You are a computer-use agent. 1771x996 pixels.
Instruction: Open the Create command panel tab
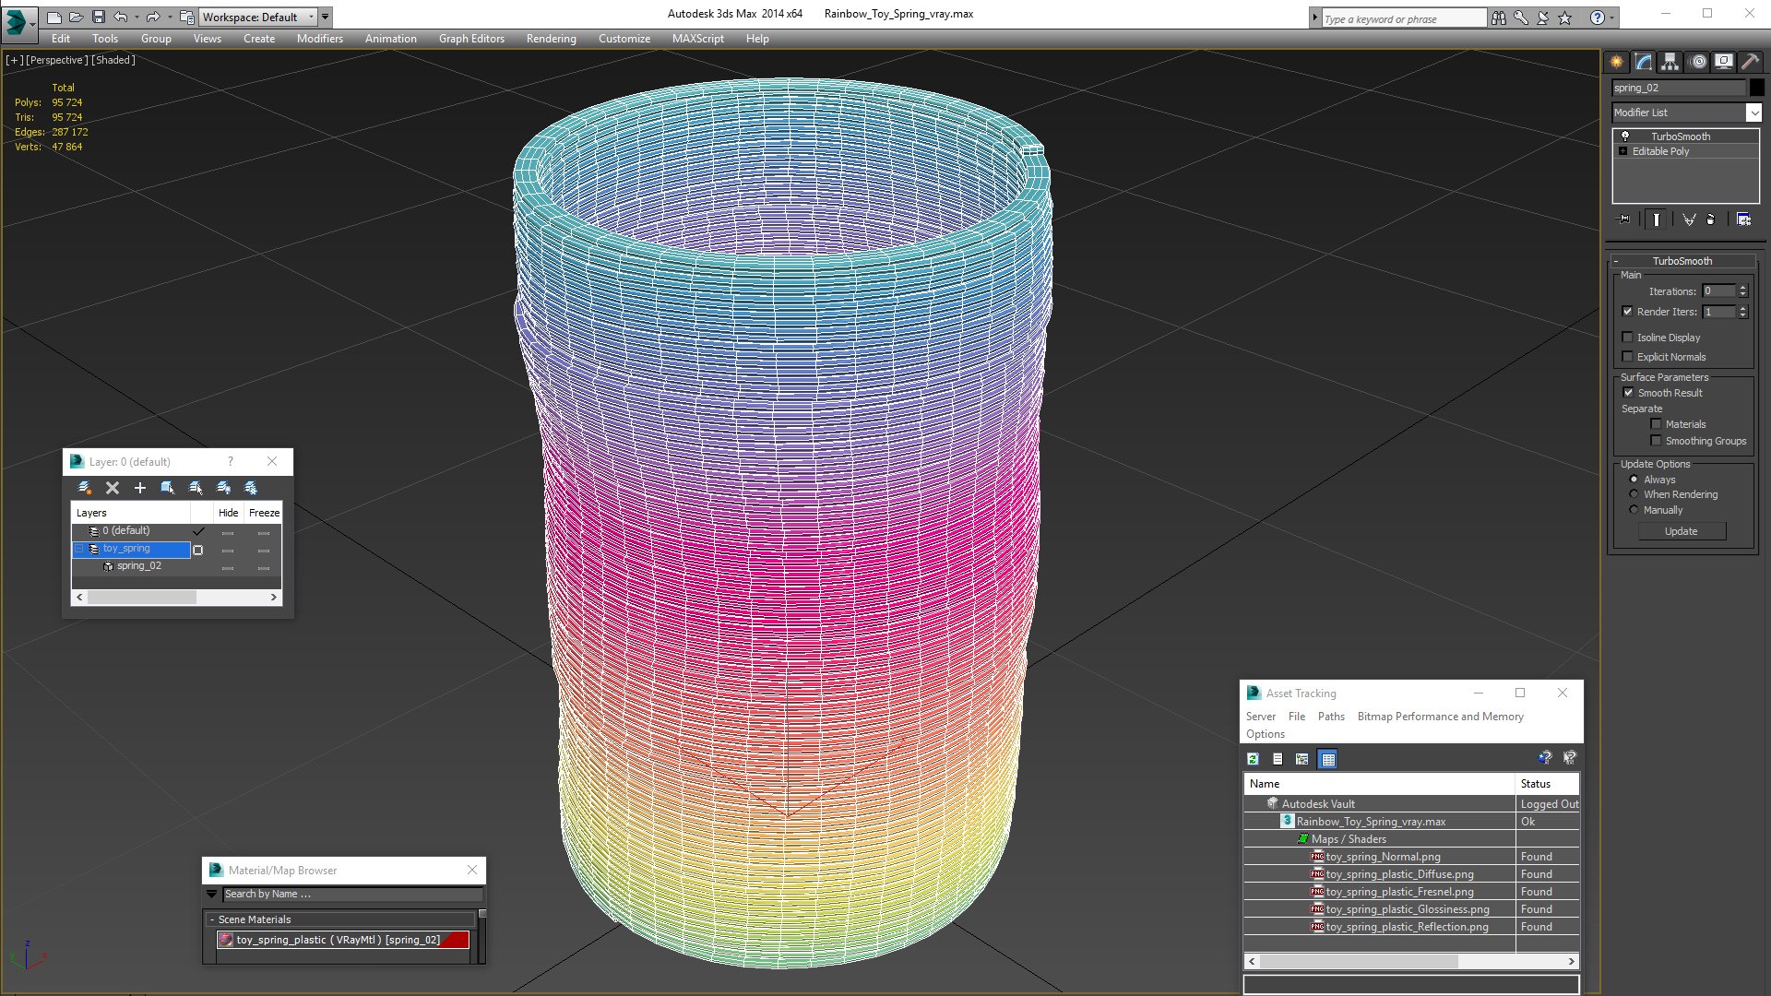(x=1616, y=62)
